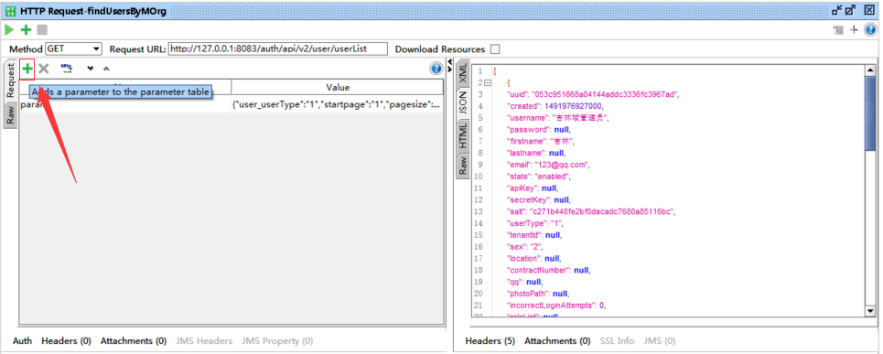Select the 'param' name cell in table
The height and width of the screenshot is (354, 883).
click(125, 104)
